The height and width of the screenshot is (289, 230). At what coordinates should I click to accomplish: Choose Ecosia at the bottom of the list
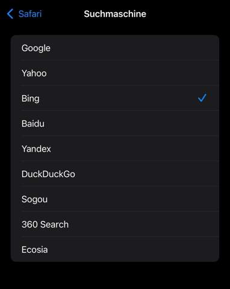coord(115,249)
